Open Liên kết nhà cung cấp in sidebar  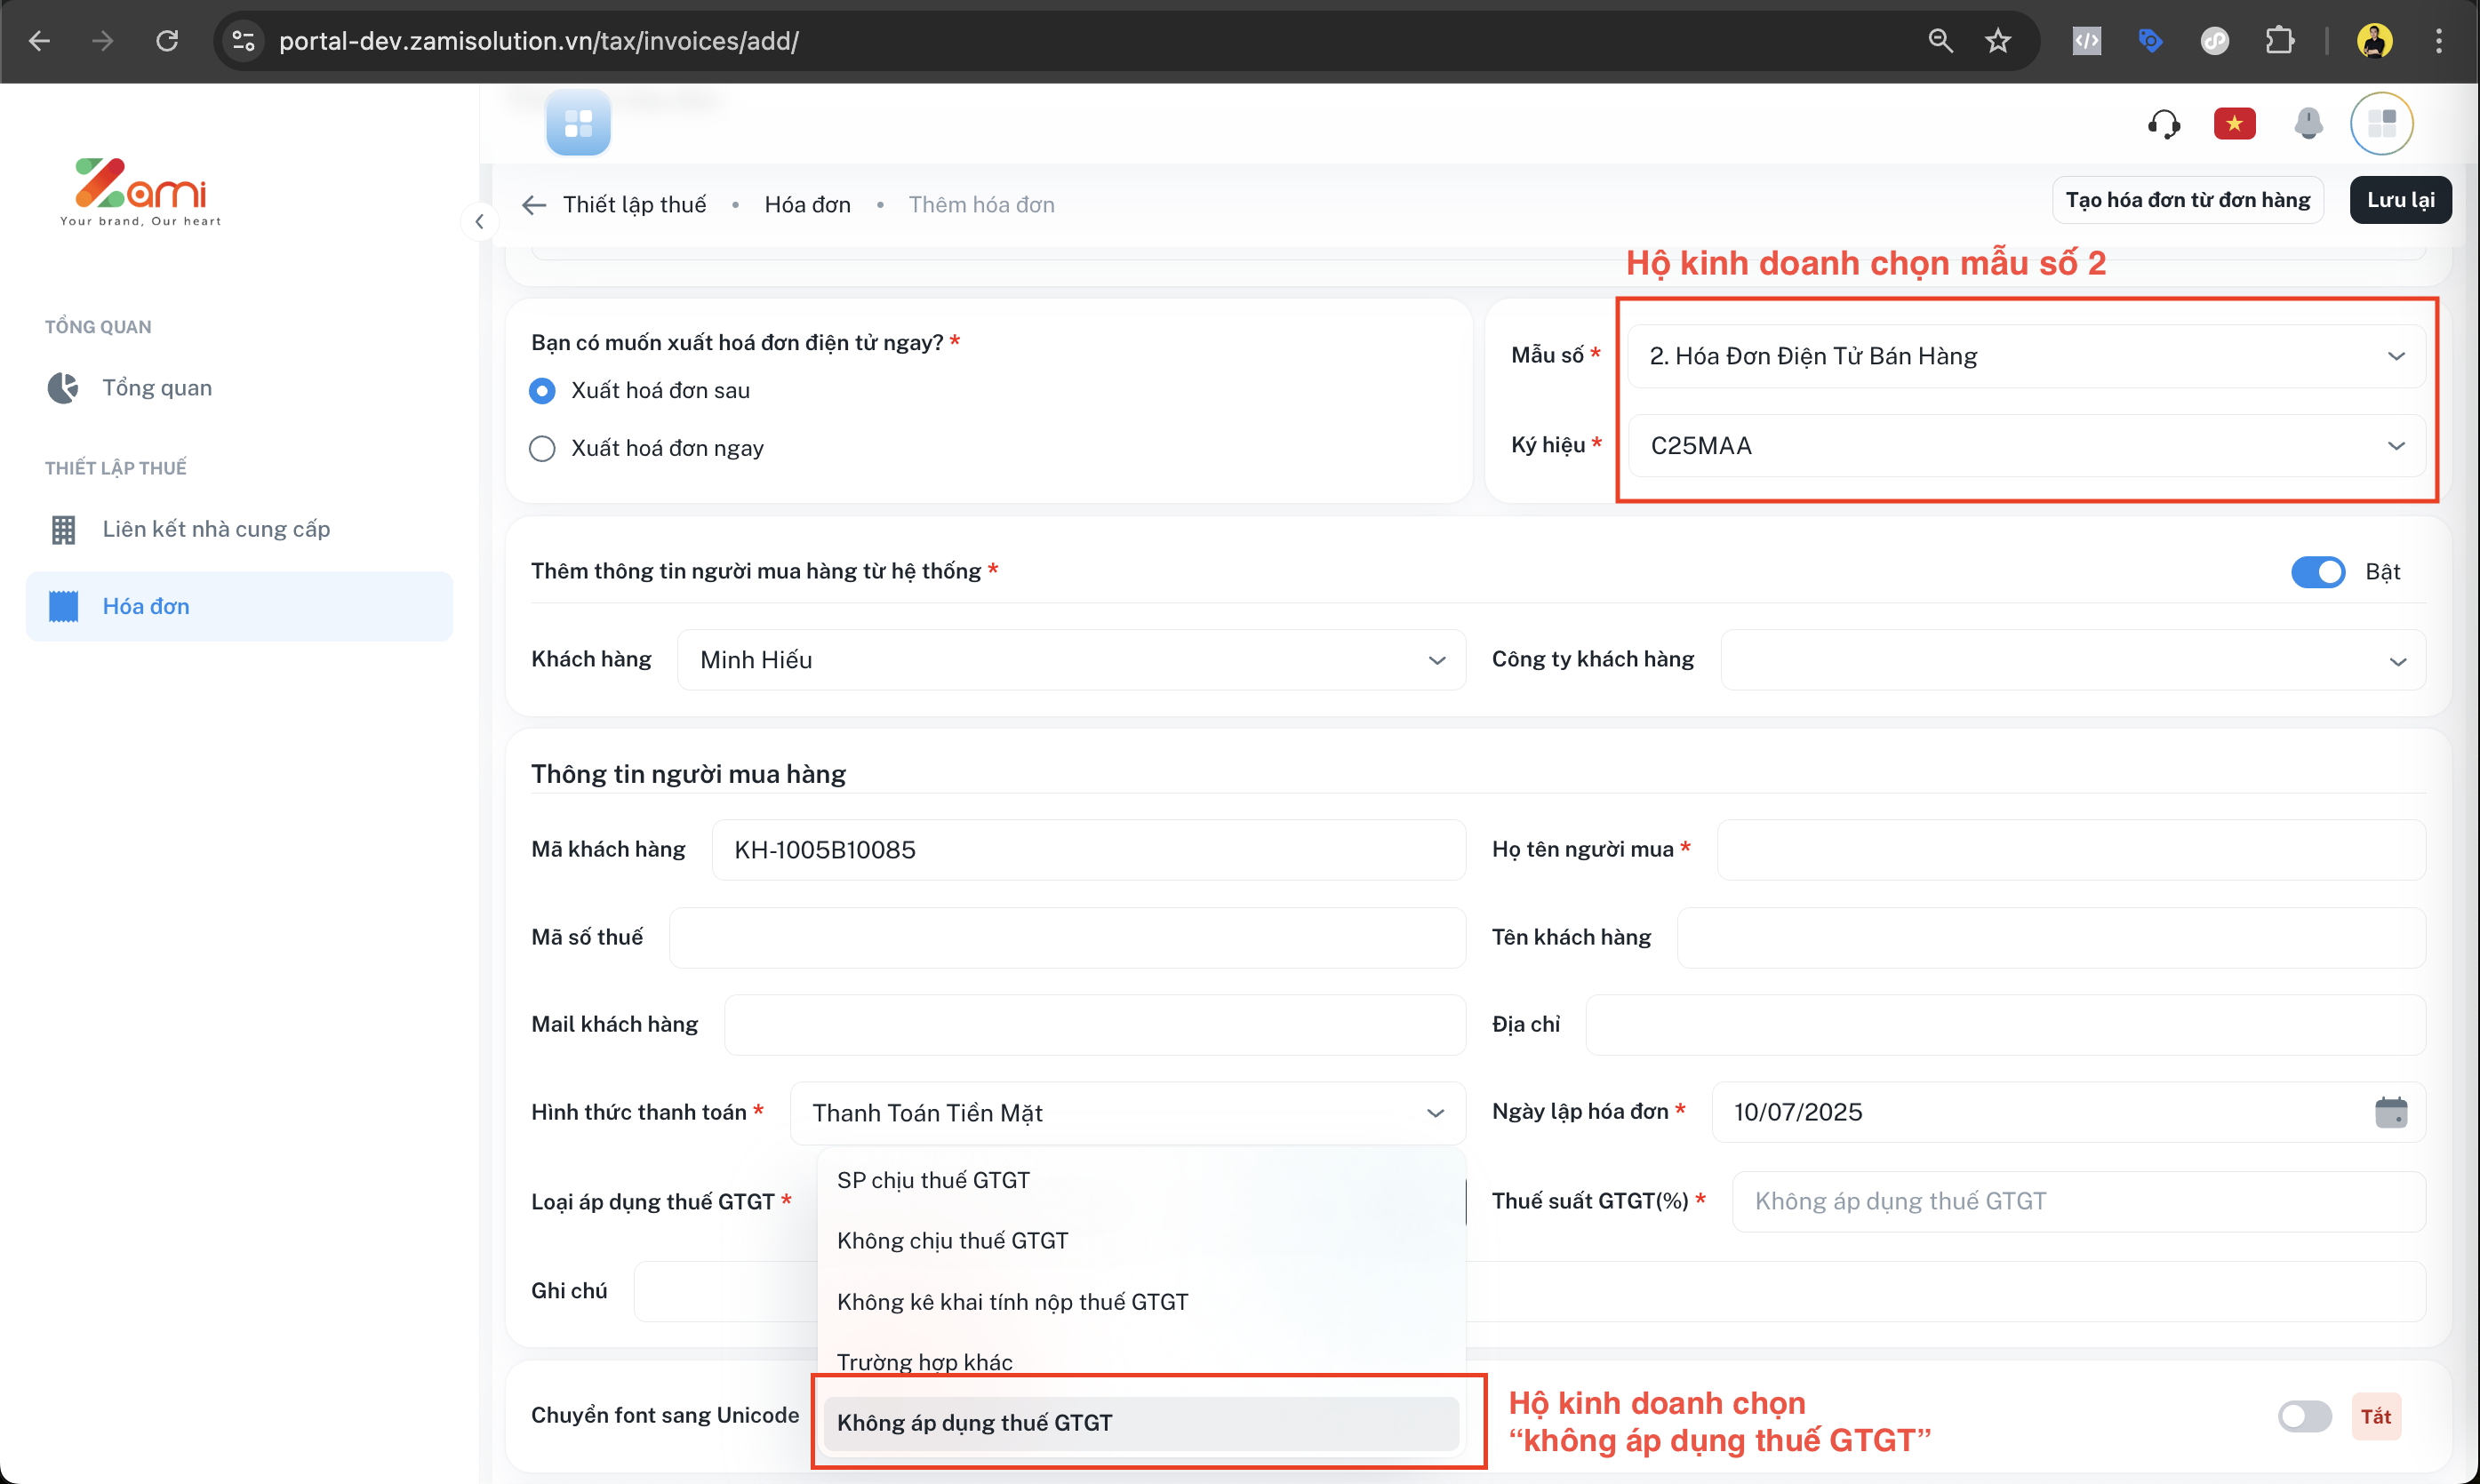pos(216,529)
